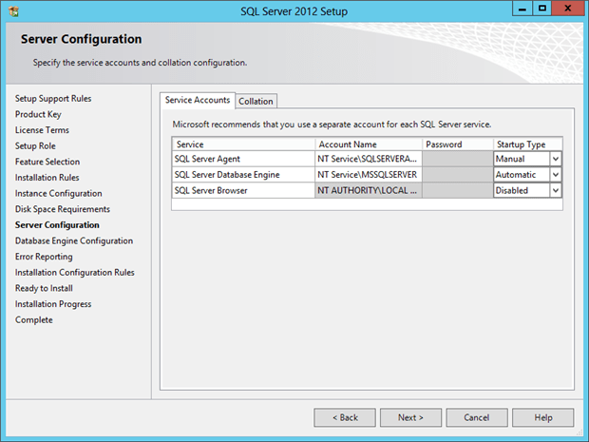This screenshot has height=442, width=589.
Task: Click Disk Space Requirements step in sidebar
Action: pyautogui.click(x=63, y=209)
